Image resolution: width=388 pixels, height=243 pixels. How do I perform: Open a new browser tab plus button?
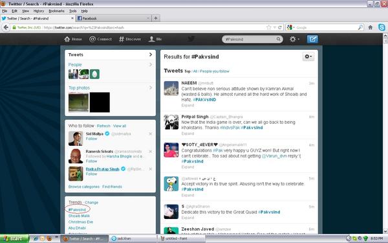click(x=156, y=18)
